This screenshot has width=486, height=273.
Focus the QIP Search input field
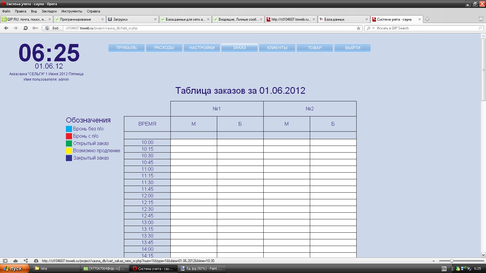(x=427, y=28)
